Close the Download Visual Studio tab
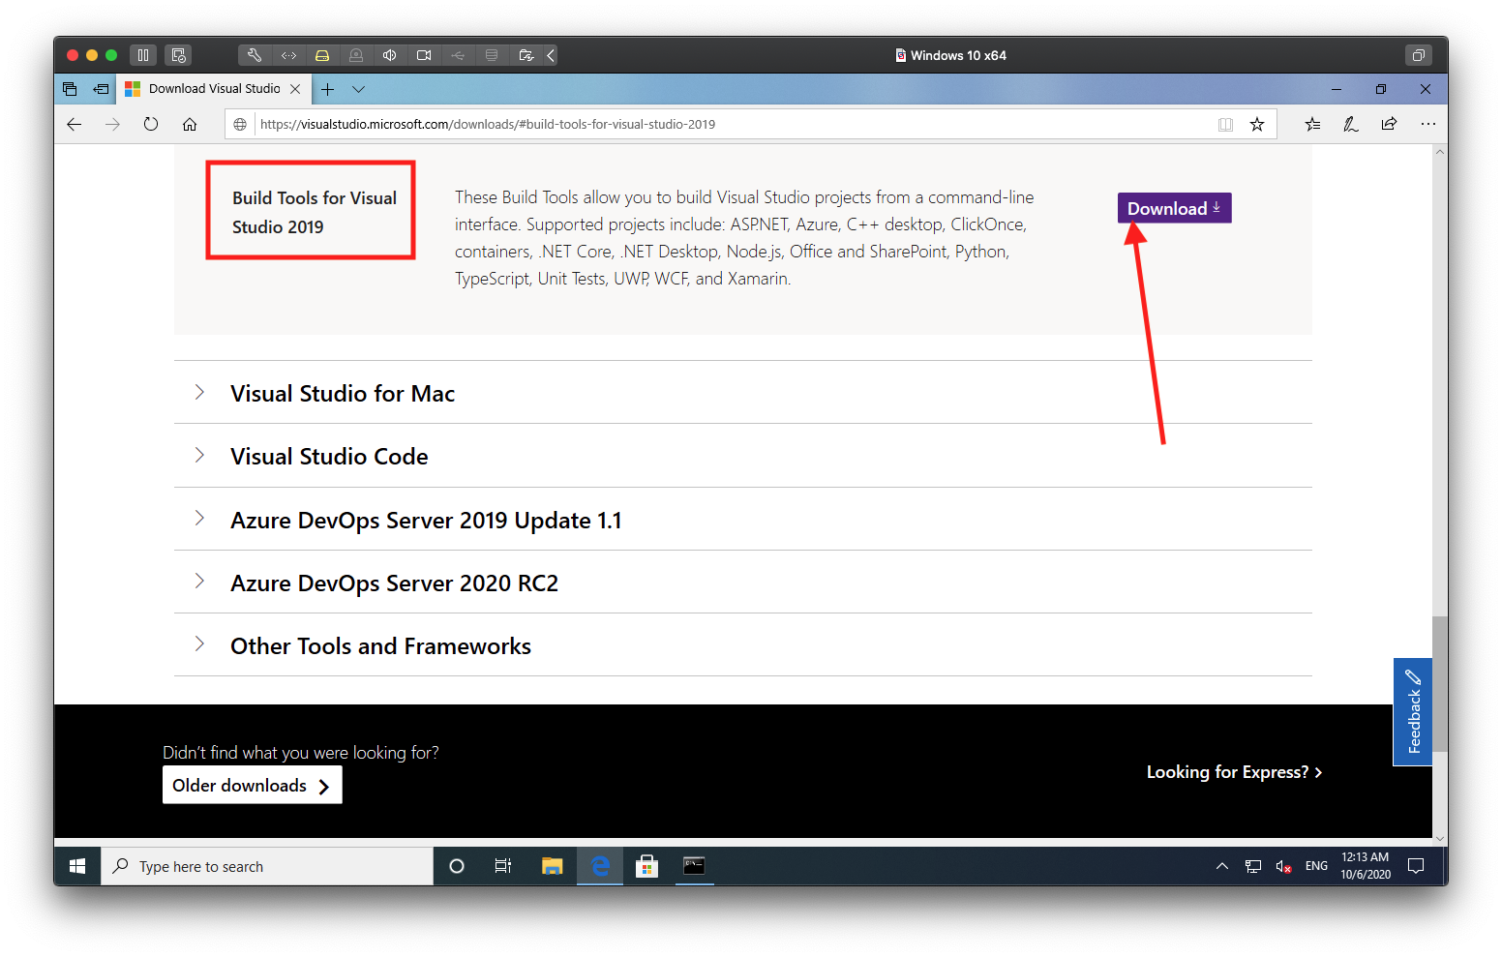1502x957 pixels. [x=295, y=89]
